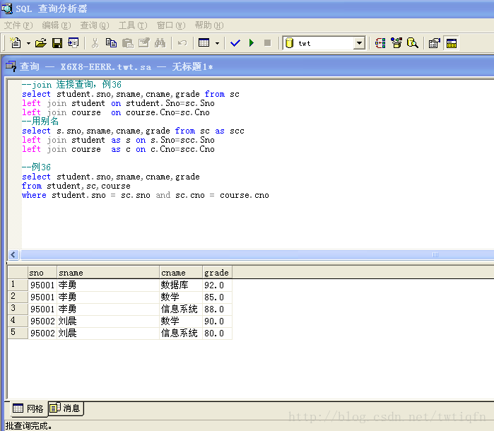Click the Object Search magnifier icon
This screenshot has width=494, height=431.
(x=413, y=43)
